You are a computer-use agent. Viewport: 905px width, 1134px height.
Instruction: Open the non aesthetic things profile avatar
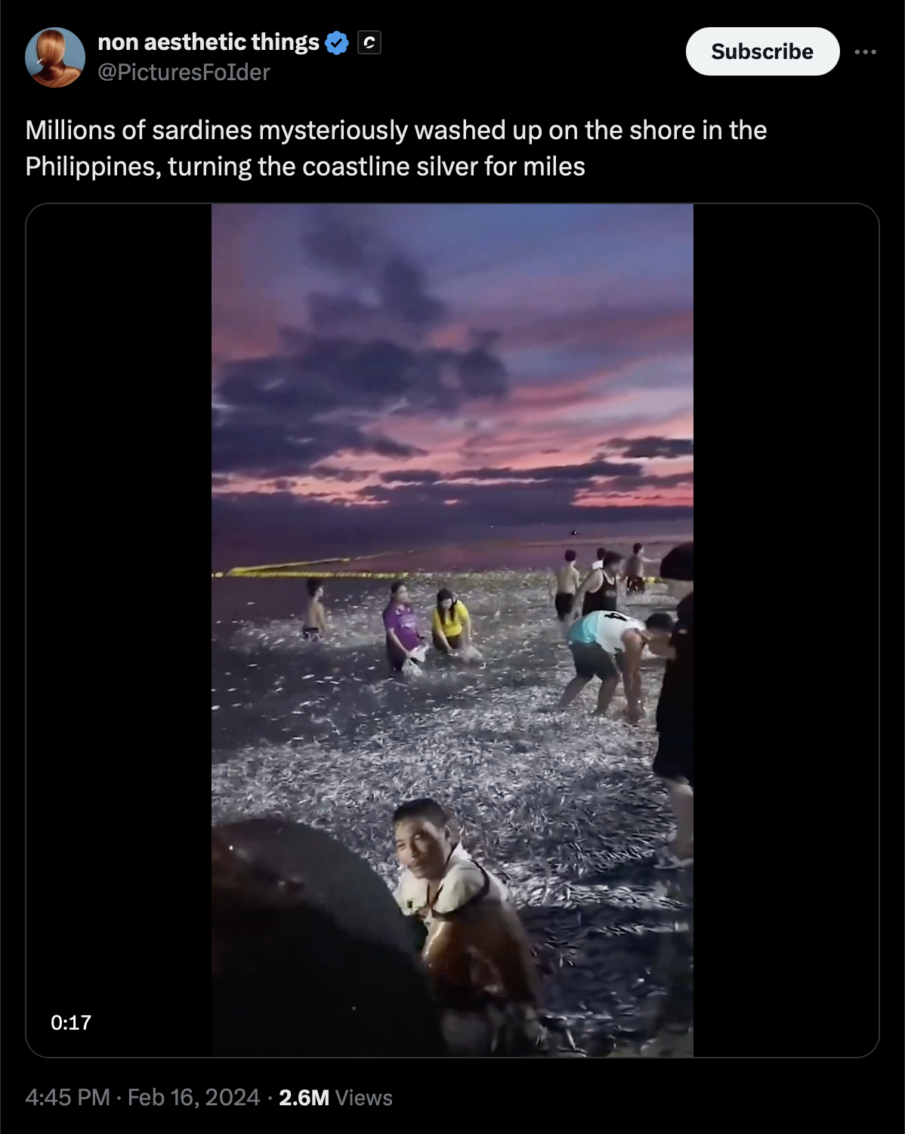coord(54,57)
